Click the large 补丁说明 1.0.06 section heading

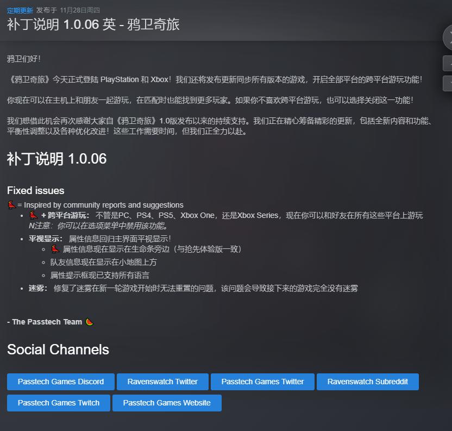[x=57, y=159]
